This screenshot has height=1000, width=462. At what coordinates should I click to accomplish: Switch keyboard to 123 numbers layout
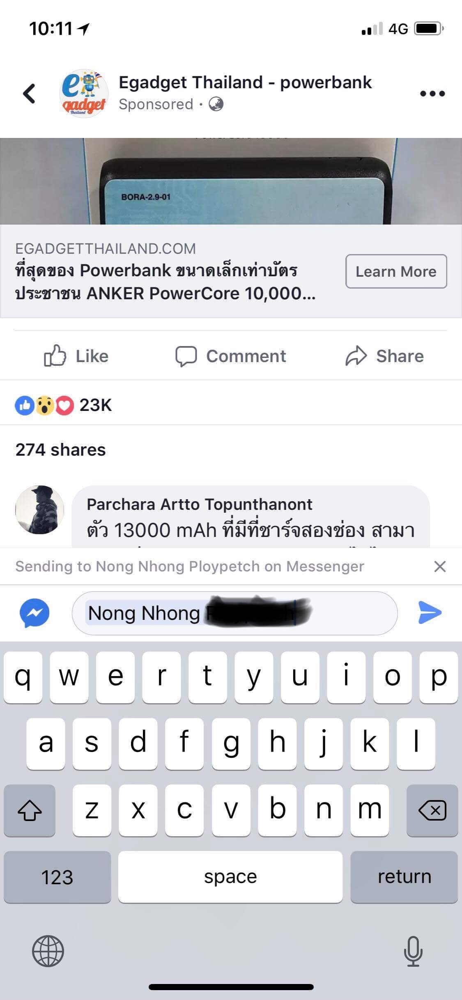coord(57,876)
